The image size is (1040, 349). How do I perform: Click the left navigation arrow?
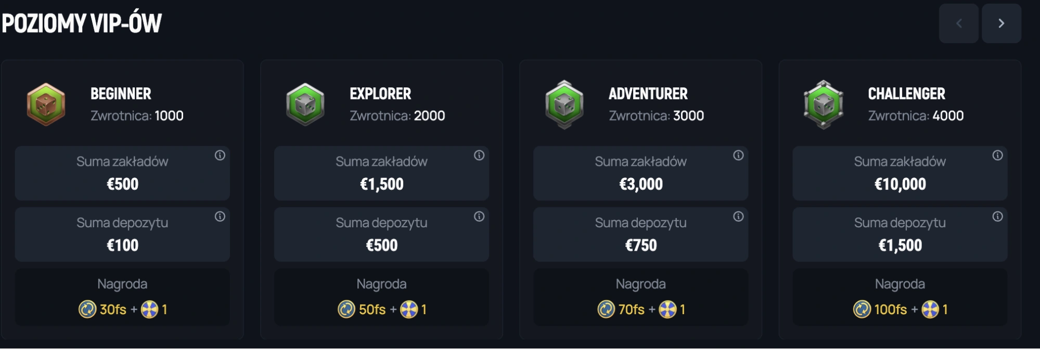(x=958, y=23)
